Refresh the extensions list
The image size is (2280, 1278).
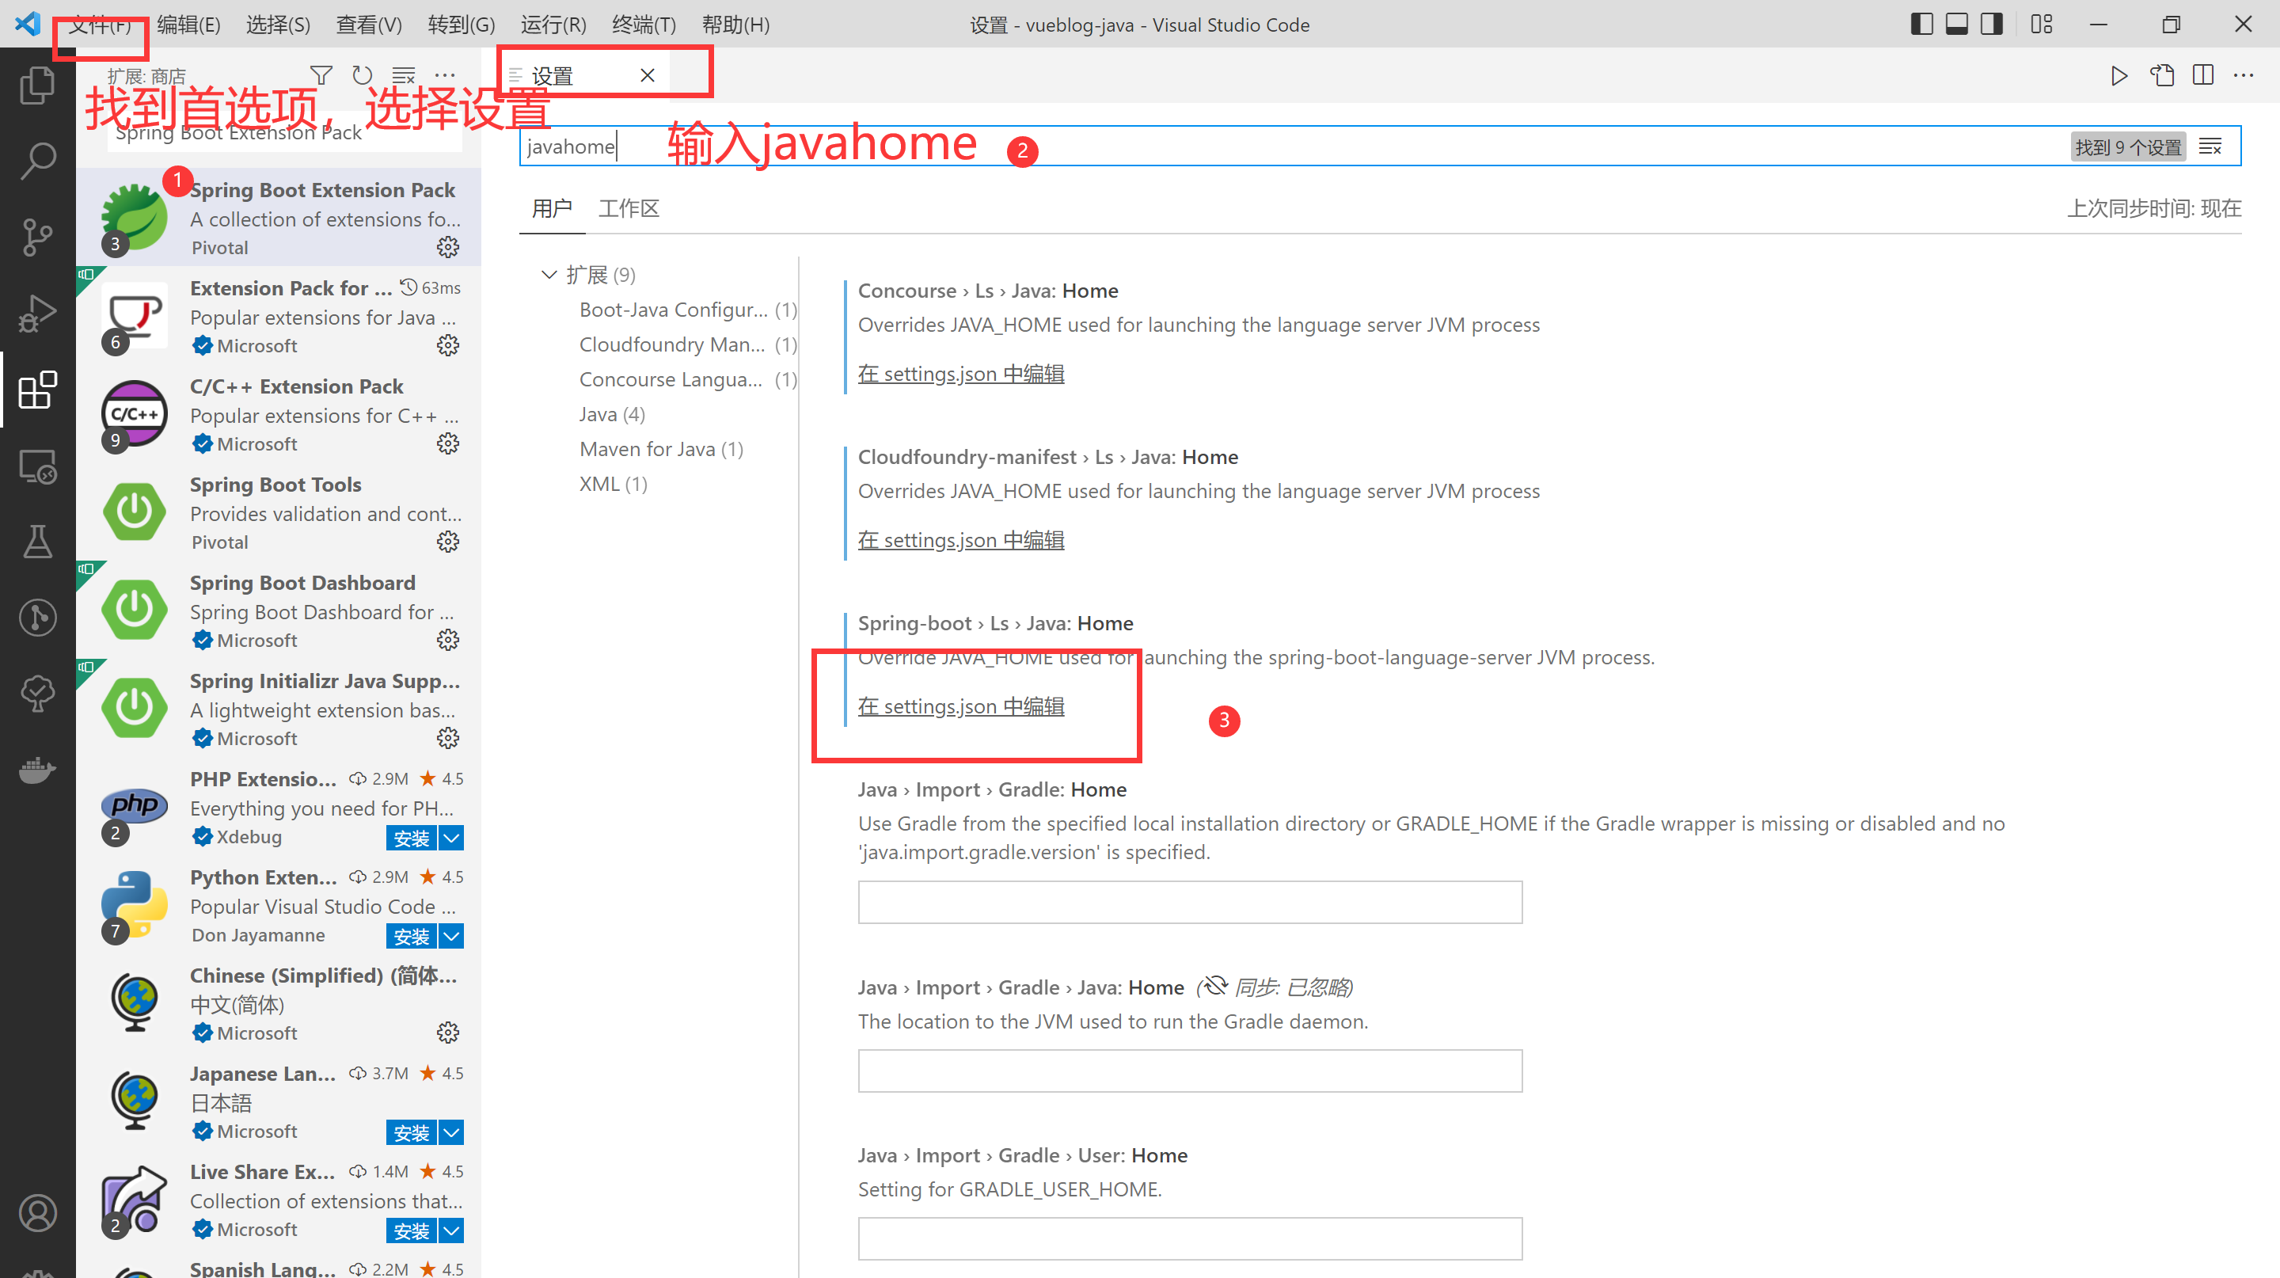pos(362,76)
